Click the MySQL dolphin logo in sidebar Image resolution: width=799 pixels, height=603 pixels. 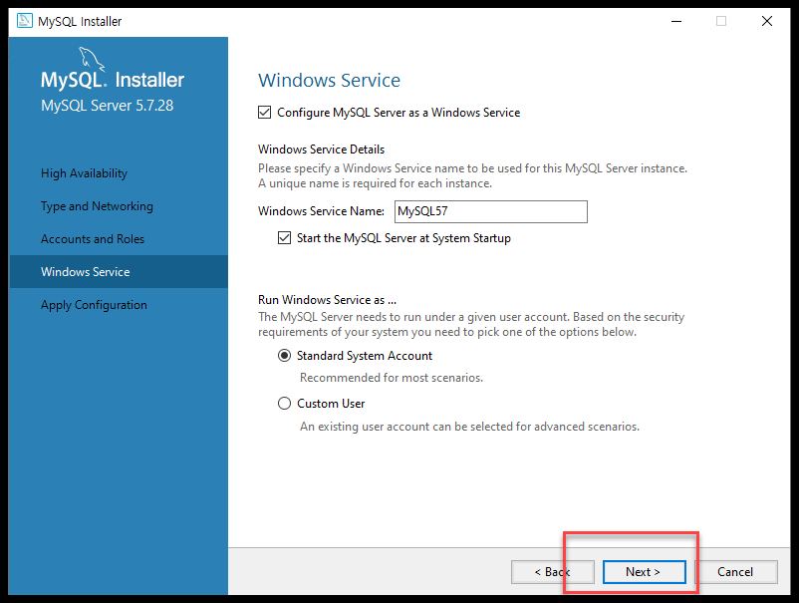pyautogui.click(x=92, y=59)
